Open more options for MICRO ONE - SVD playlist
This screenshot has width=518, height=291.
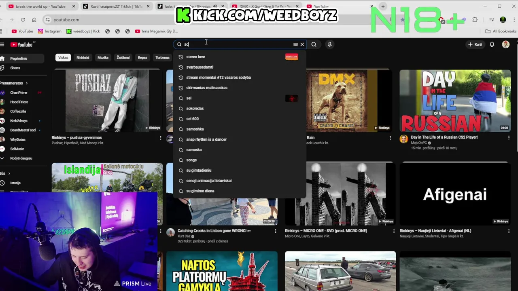[x=394, y=231]
